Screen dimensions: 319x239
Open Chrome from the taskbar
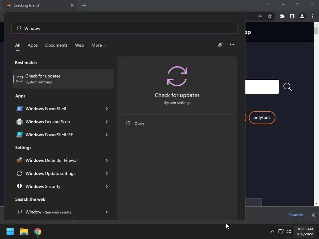pyautogui.click(x=38, y=232)
